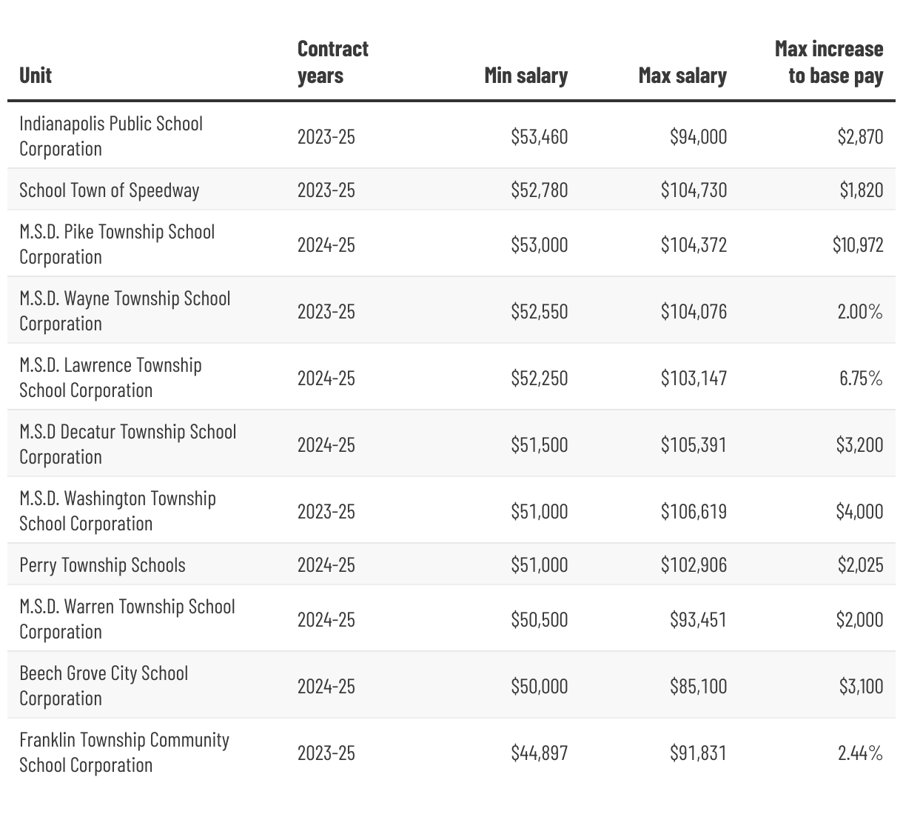Select M.S.D. Pike Township School Corporation

[x=117, y=244]
